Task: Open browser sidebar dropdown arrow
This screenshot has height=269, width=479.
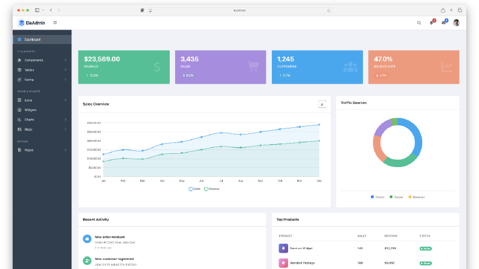Action: [x=43, y=10]
